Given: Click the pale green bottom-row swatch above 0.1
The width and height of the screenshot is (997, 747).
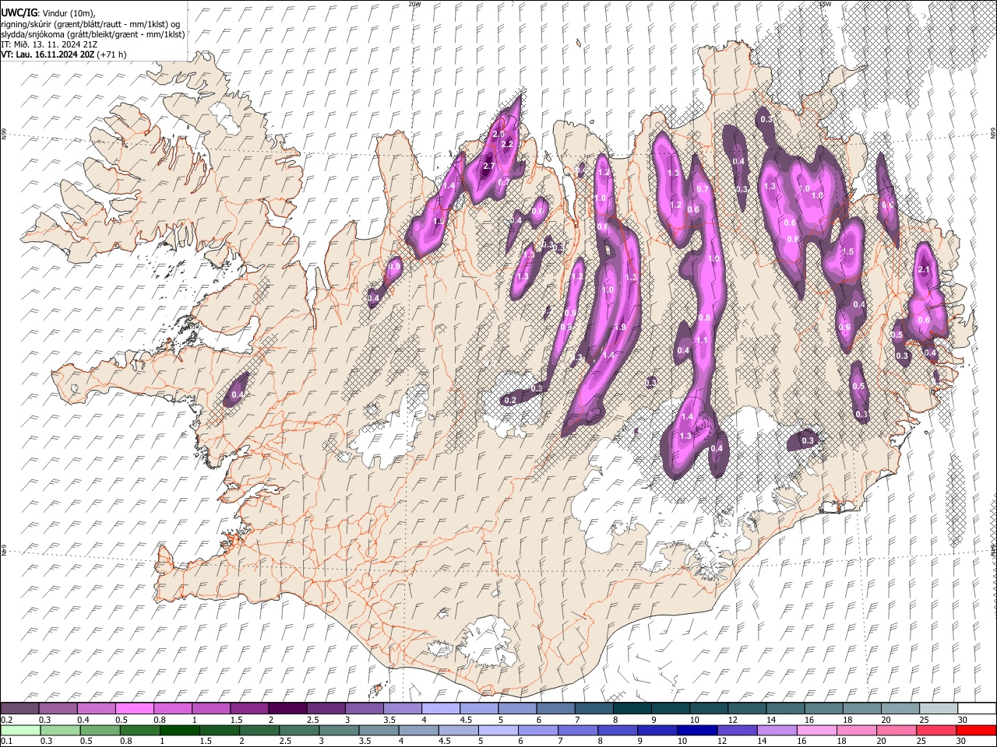Looking at the screenshot, I should (19, 731).
